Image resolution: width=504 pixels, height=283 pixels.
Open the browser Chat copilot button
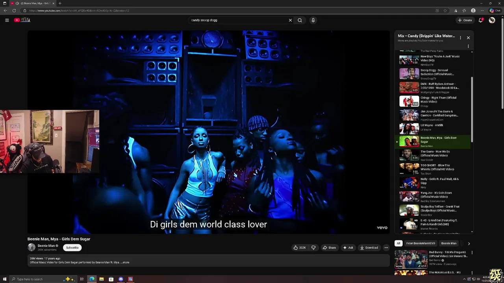coord(495,11)
